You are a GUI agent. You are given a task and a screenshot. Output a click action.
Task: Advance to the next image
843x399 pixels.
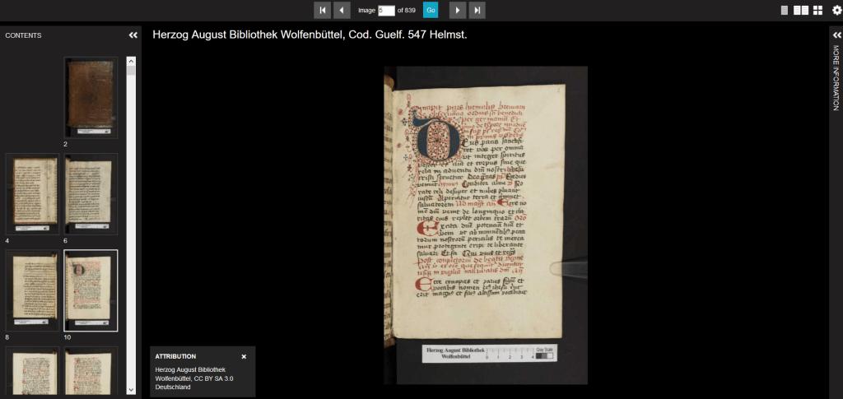(457, 10)
